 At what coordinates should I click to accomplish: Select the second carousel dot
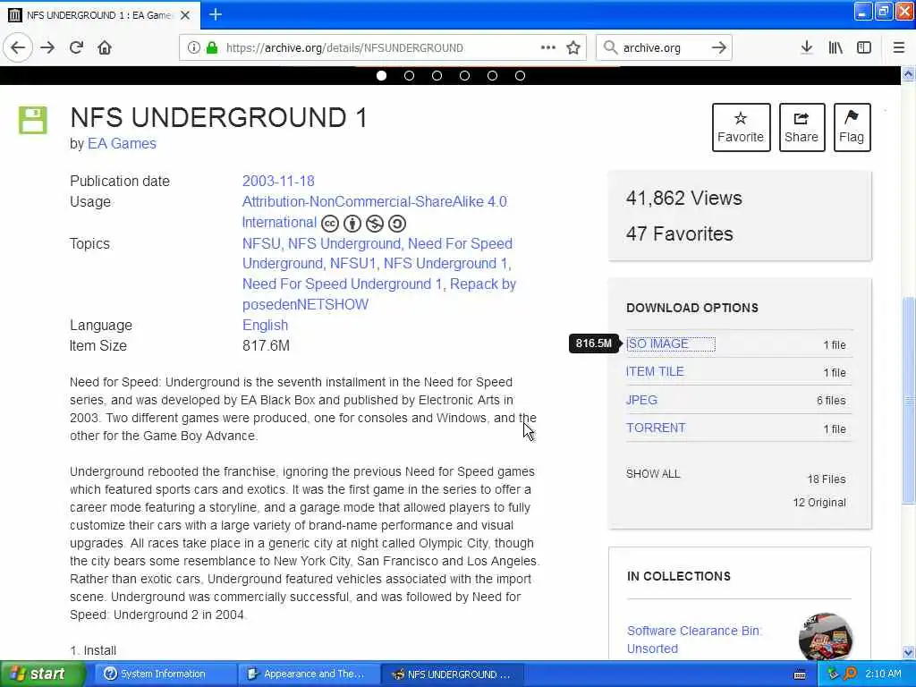[x=410, y=75]
